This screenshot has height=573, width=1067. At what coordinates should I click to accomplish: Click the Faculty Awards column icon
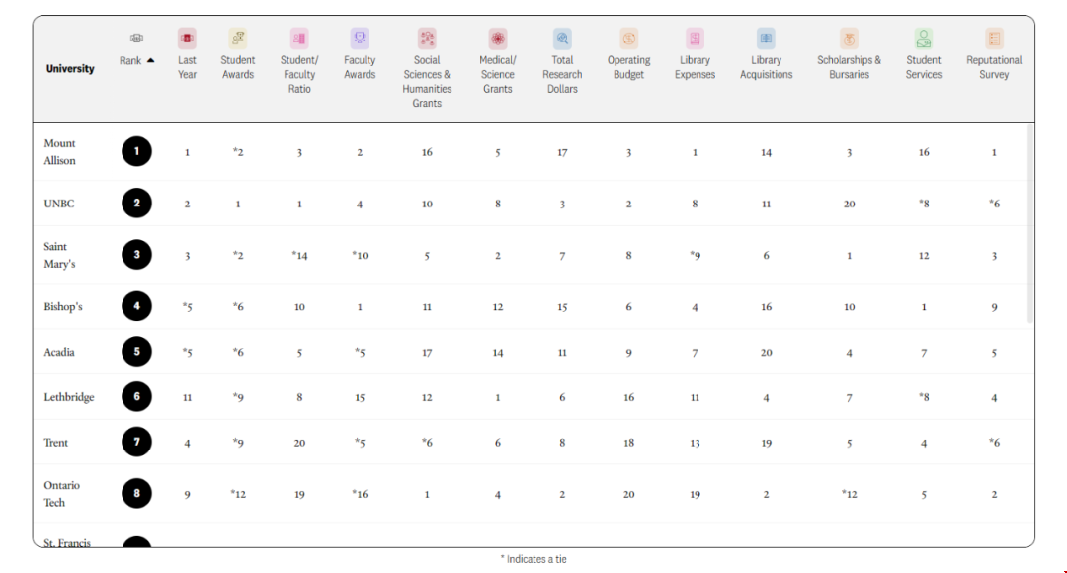pyautogui.click(x=360, y=40)
